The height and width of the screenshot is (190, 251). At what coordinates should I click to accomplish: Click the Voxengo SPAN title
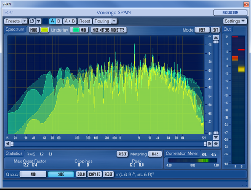[x=113, y=13]
